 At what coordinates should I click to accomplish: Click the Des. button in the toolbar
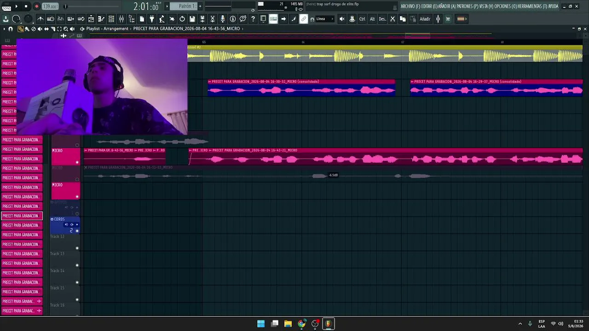click(x=382, y=19)
